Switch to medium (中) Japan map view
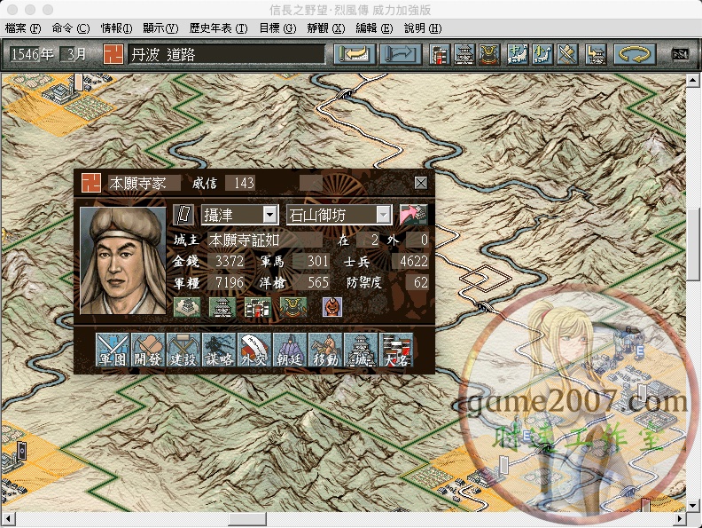Screen dimensions: 702x528 [x=517, y=55]
